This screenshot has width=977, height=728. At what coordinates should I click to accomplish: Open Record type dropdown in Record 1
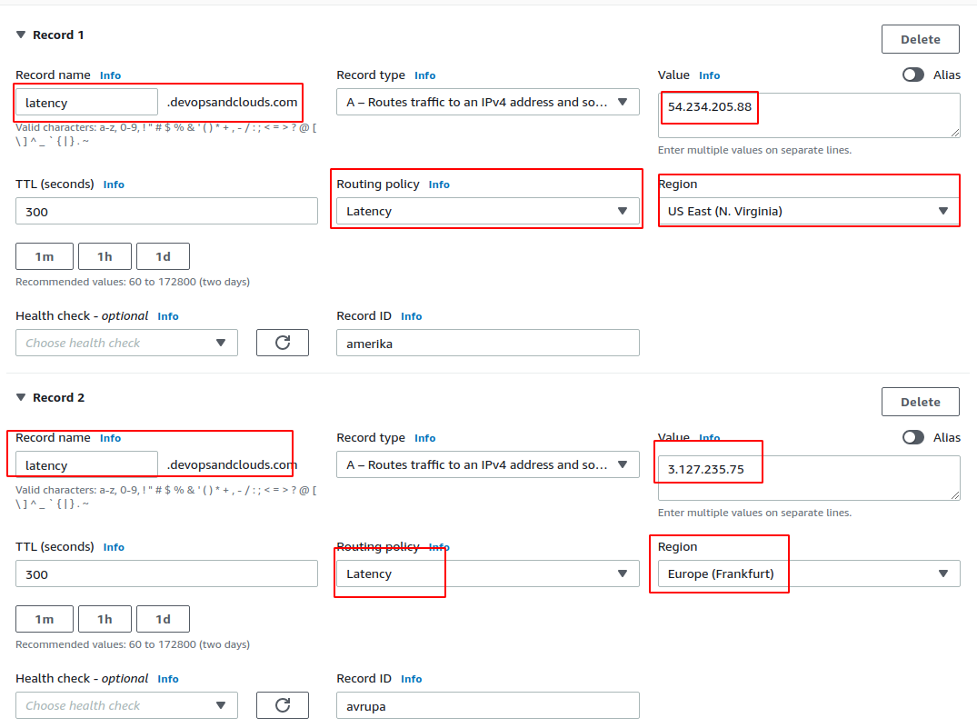(487, 103)
